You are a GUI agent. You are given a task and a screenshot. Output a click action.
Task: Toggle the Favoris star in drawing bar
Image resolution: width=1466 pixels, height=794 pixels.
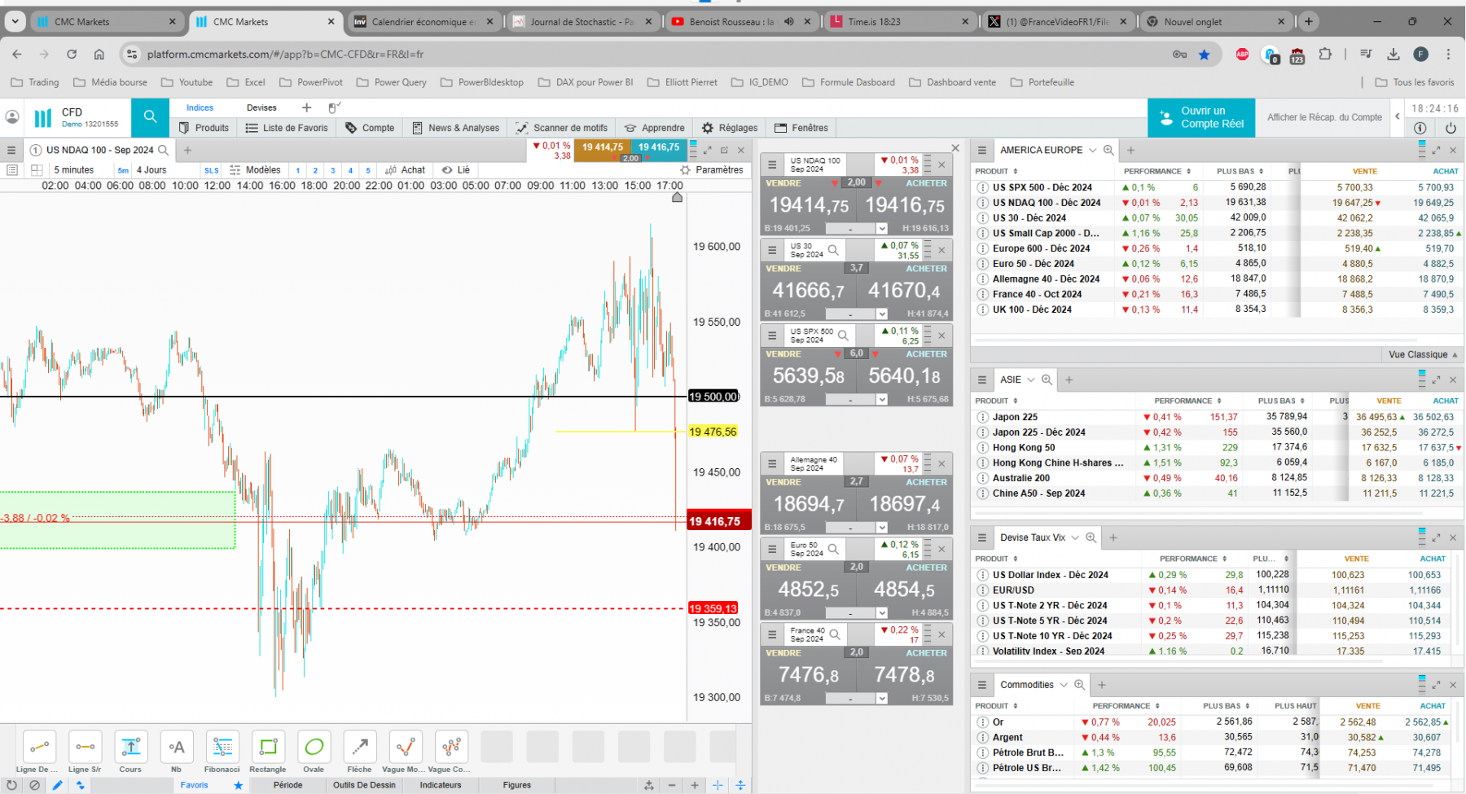(x=238, y=785)
